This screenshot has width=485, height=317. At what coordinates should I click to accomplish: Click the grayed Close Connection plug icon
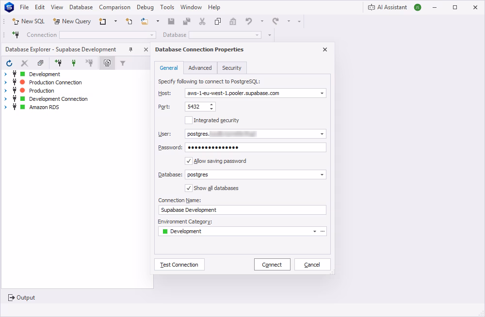point(89,63)
